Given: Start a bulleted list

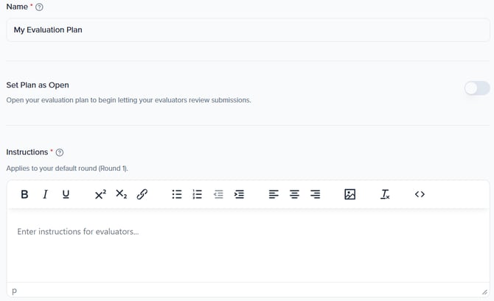Looking at the screenshot, I should pyautogui.click(x=177, y=194).
